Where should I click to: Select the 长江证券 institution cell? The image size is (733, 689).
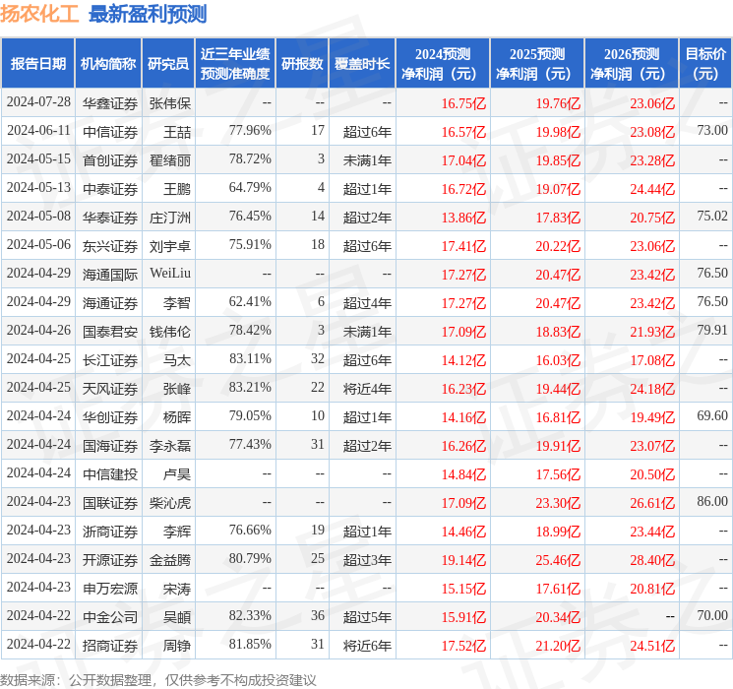click(x=110, y=360)
